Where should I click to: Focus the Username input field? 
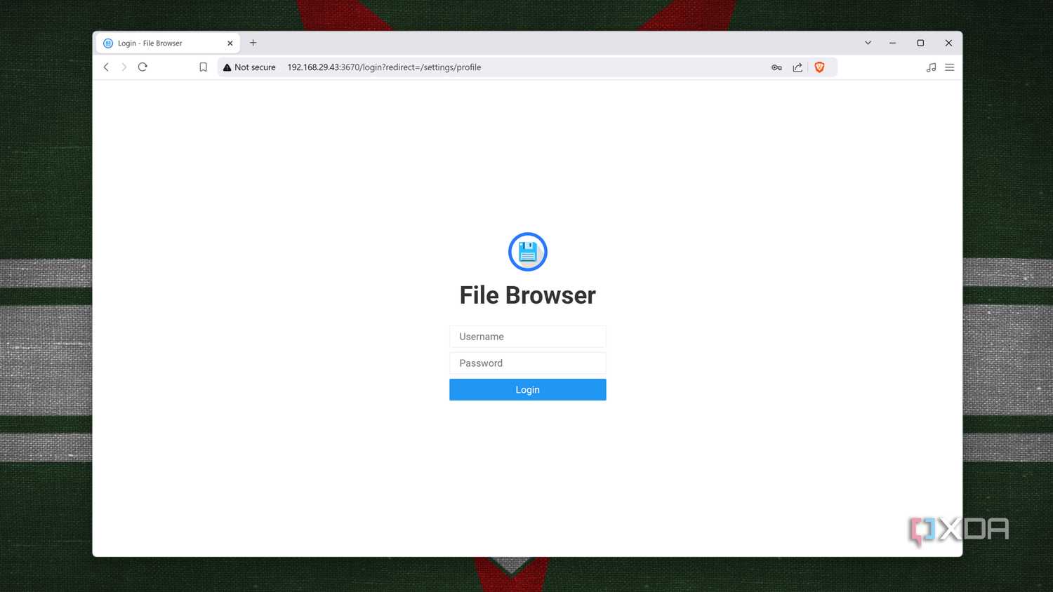(x=528, y=337)
